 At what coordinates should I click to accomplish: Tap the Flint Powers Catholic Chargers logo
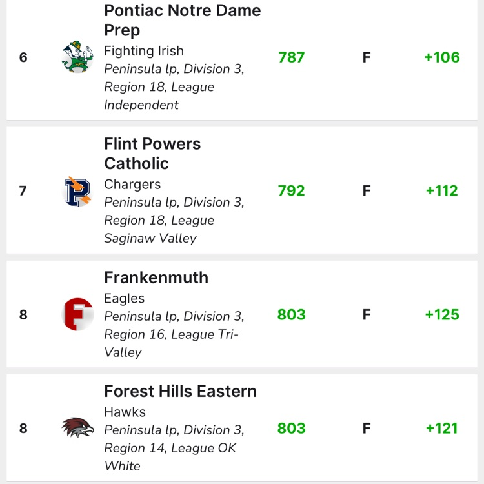pos(77,191)
